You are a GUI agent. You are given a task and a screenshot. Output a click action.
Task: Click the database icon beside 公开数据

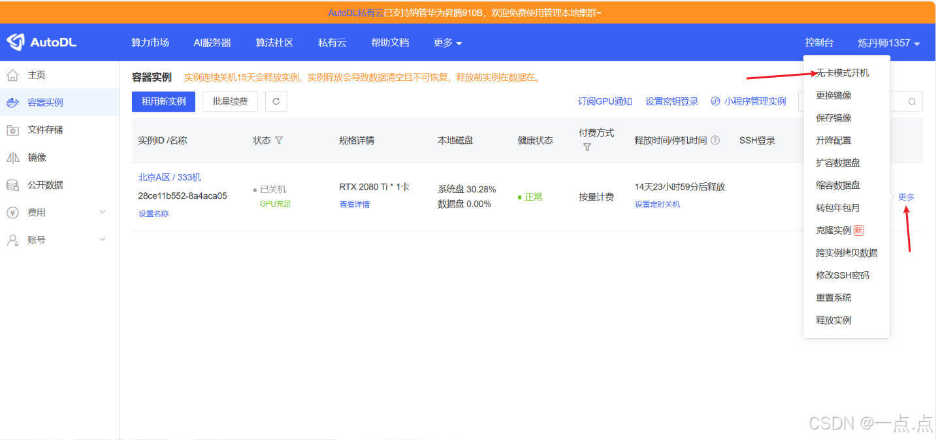pos(12,185)
